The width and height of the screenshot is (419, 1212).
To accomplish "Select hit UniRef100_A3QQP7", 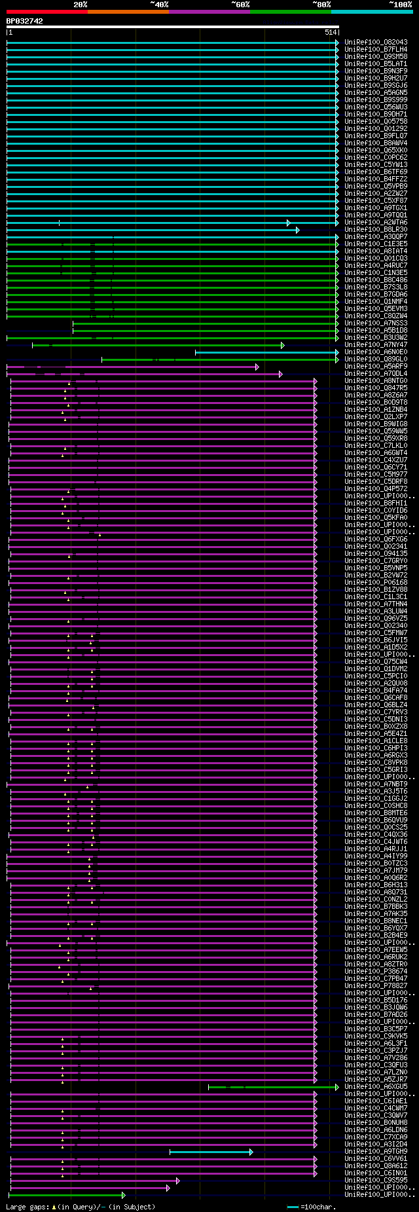I will pos(376,236).
